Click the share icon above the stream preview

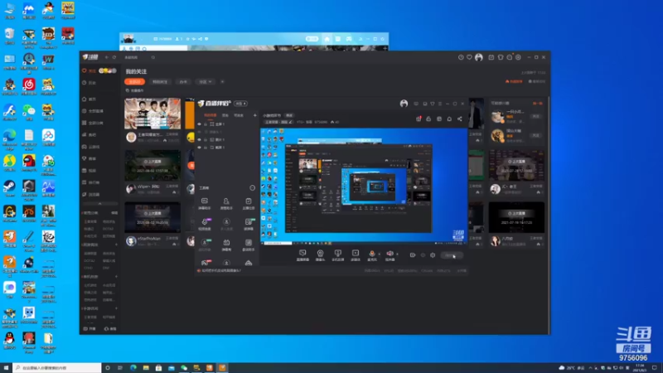tap(460, 119)
